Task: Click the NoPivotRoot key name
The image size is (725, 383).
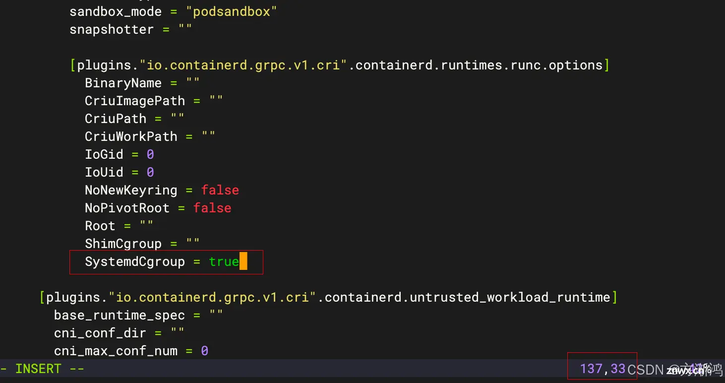Action: click(x=127, y=208)
